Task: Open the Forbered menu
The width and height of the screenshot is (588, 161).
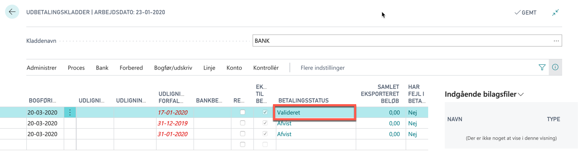Action: [x=131, y=68]
